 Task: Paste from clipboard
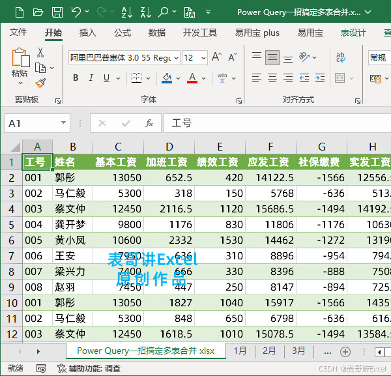(21, 58)
